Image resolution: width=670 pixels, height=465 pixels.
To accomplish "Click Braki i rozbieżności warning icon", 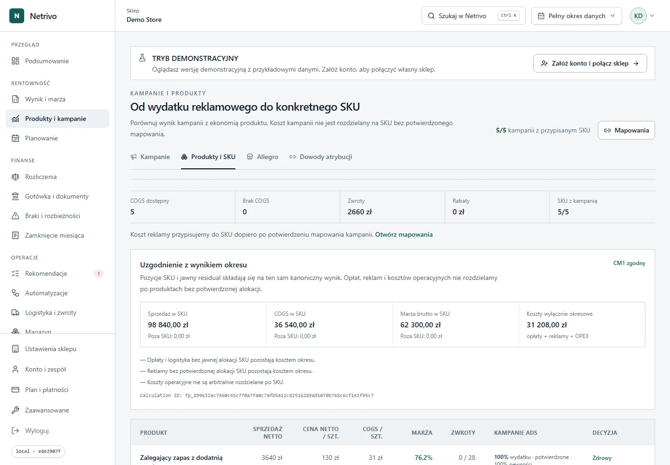I will pyautogui.click(x=15, y=216).
